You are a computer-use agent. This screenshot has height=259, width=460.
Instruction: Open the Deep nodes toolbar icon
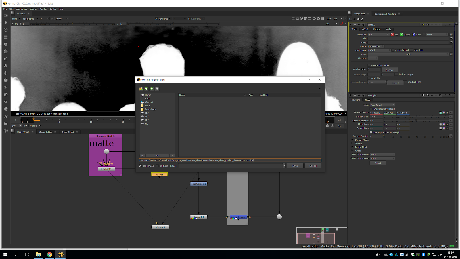click(x=5, y=95)
